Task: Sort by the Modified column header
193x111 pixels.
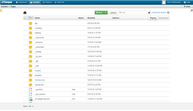Action: (x=91, y=18)
